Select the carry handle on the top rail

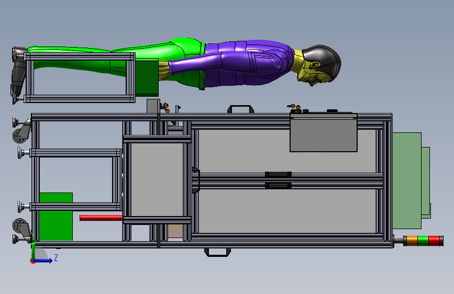tap(240, 109)
